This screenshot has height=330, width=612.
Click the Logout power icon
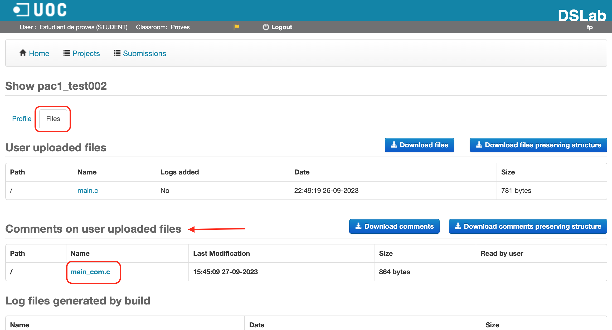pyautogui.click(x=266, y=27)
